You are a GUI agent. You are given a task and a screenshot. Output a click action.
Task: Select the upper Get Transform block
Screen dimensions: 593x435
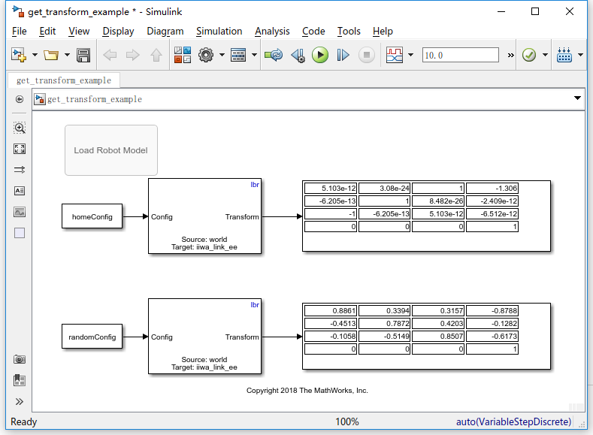pyautogui.click(x=204, y=216)
